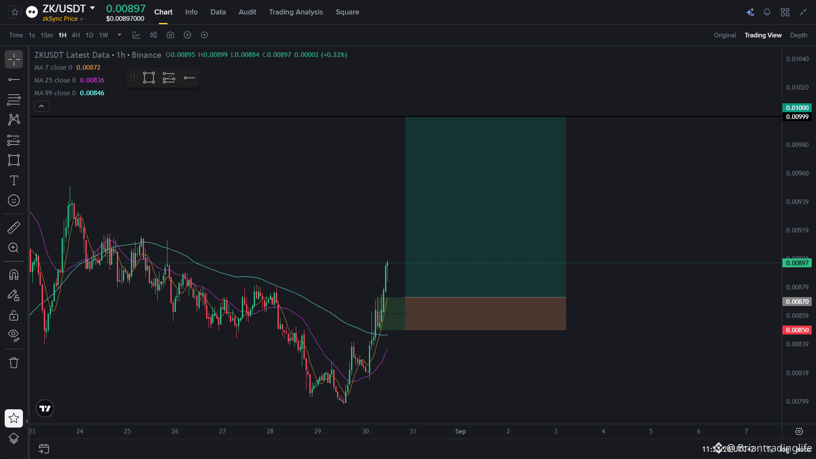Select the rectangle shape tool in sidebar
This screenshot has height=459, width=816.
tap(14, 160)
